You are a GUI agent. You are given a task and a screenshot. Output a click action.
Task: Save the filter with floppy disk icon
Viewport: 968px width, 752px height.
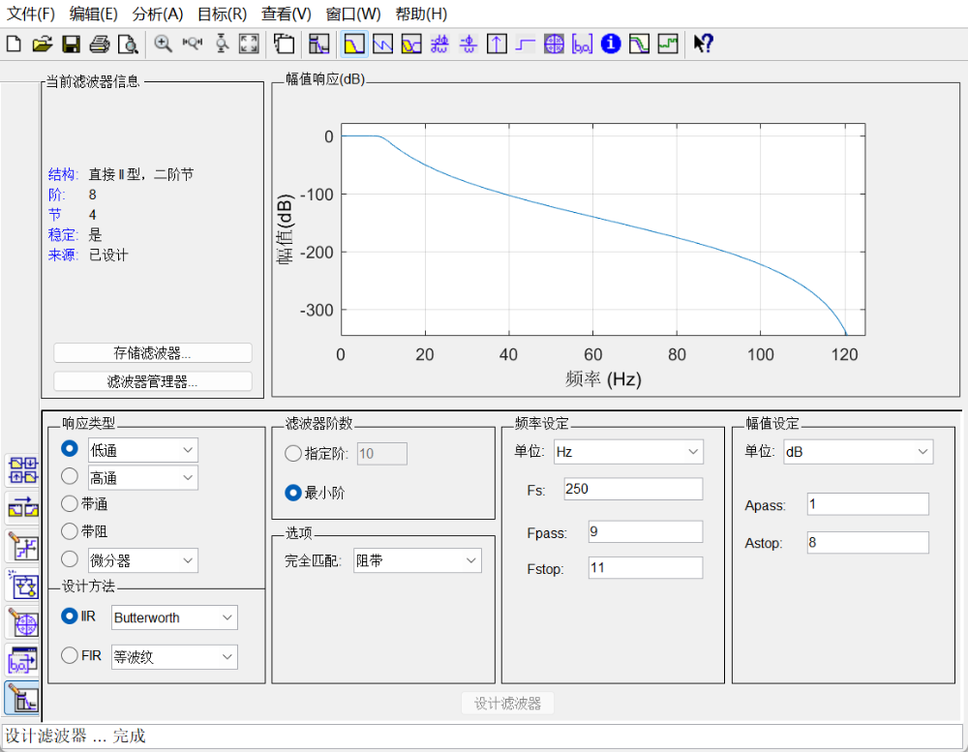[71, 44]
